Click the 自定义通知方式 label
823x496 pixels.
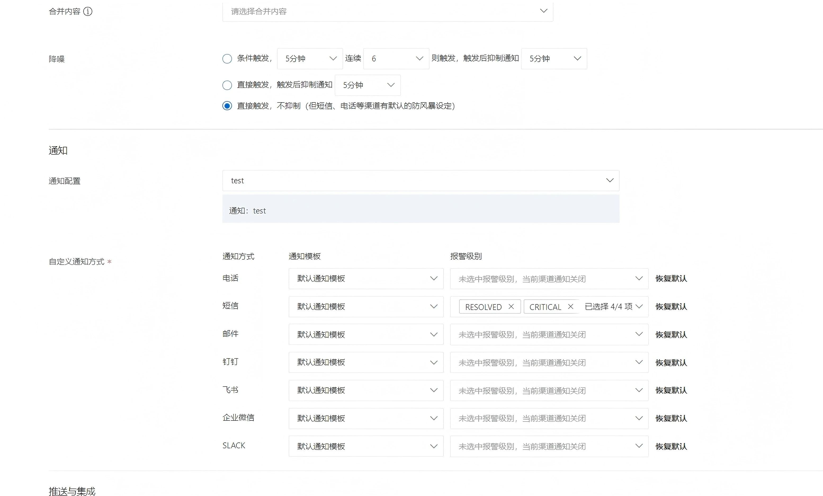77,262
